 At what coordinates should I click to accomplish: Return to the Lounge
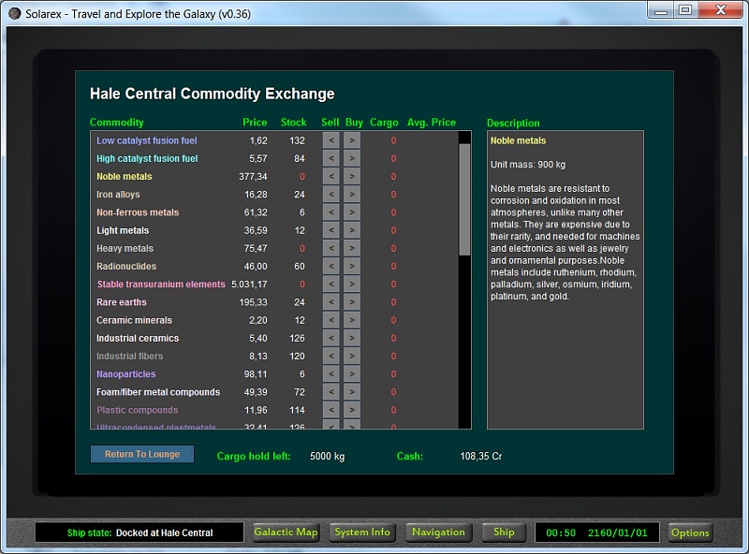pos(142,454)
